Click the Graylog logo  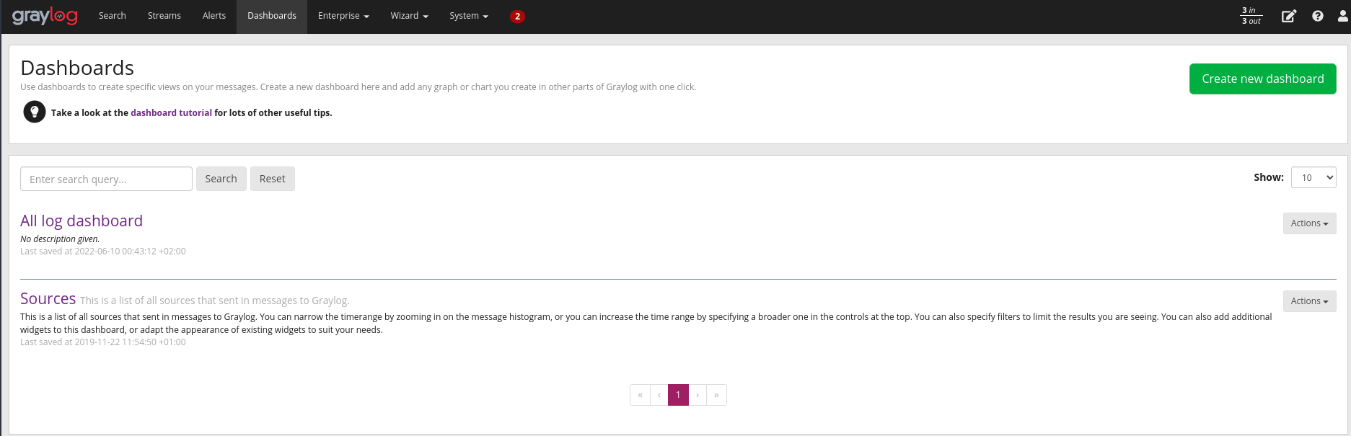pyautogui.click(x=45, y=16)
